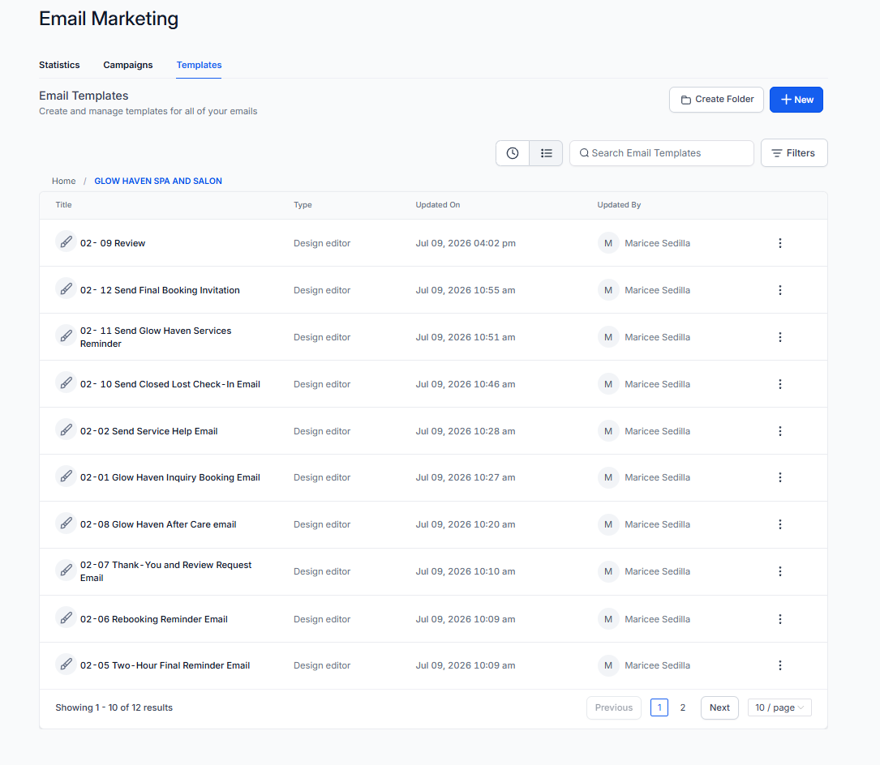Select page 1 in pagination

pos(659,707)
